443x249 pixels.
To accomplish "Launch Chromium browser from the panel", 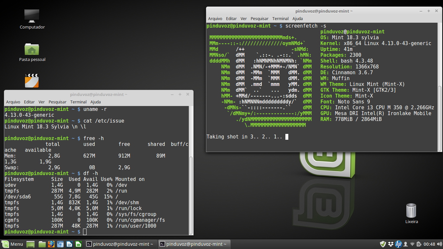I will point(60,244).
